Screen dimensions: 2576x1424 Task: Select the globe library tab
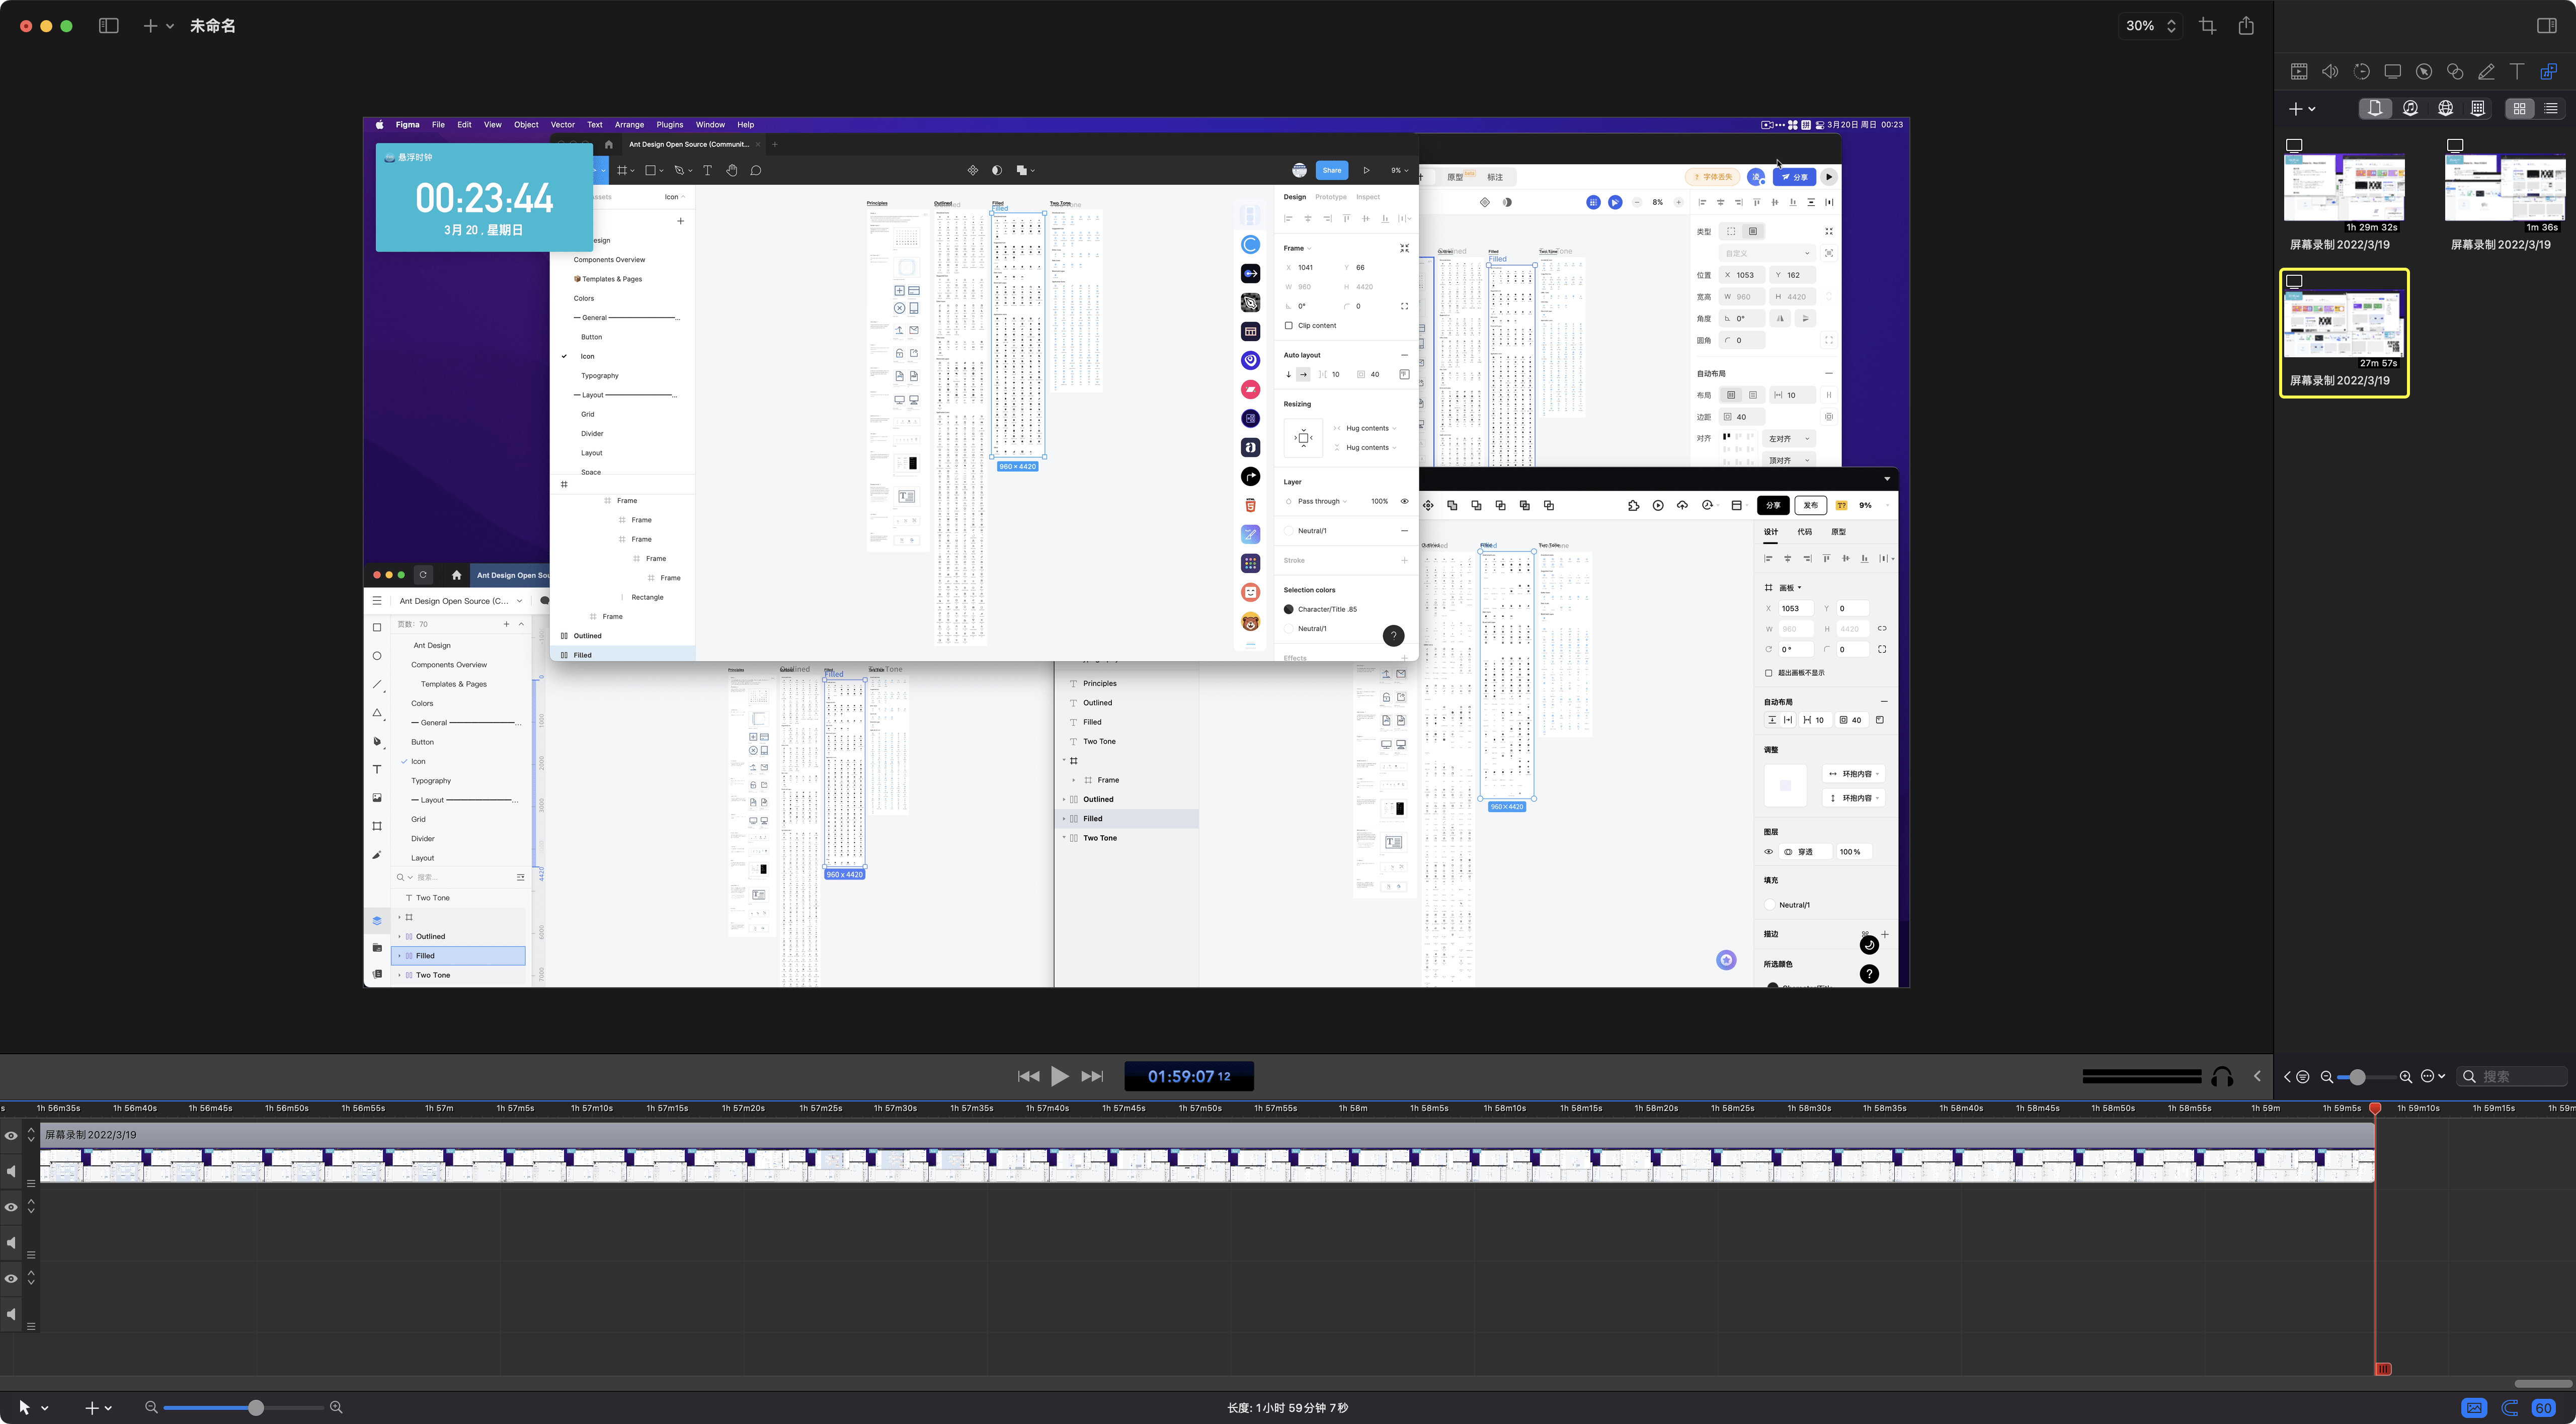(x=2445, y=108)
